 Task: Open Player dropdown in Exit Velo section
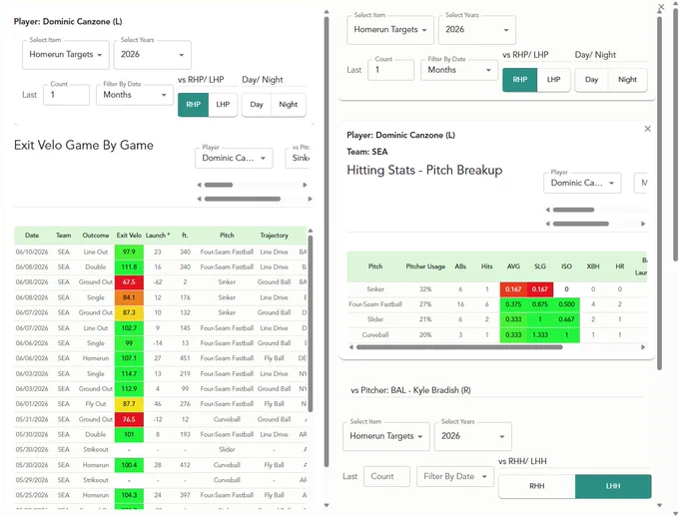coord(234,158)
